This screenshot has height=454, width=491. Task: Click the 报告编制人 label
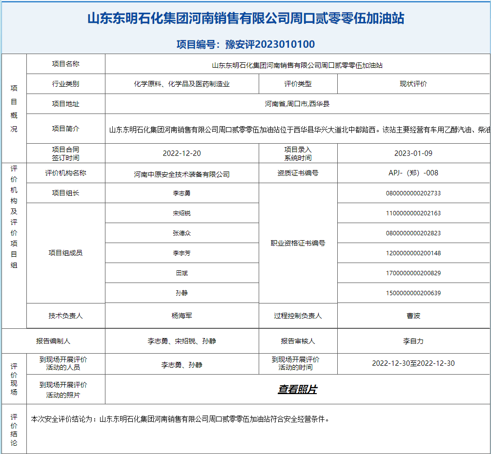(x=53, y=341)
